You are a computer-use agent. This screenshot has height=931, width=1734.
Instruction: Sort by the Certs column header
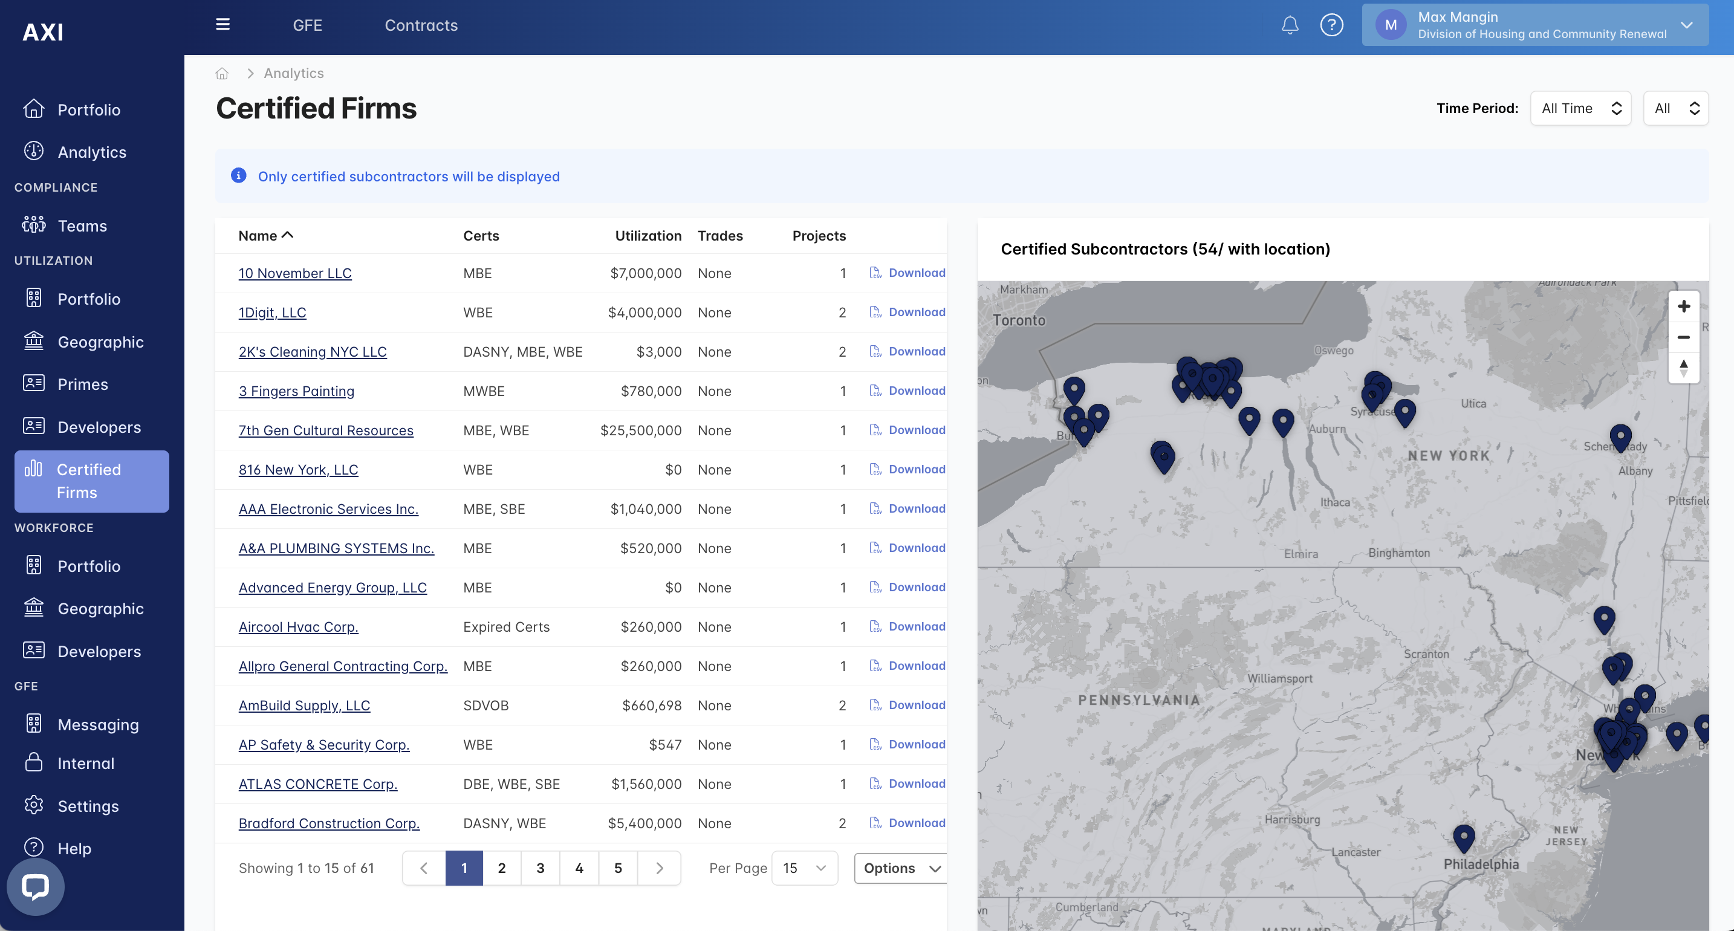pos(481,236)
